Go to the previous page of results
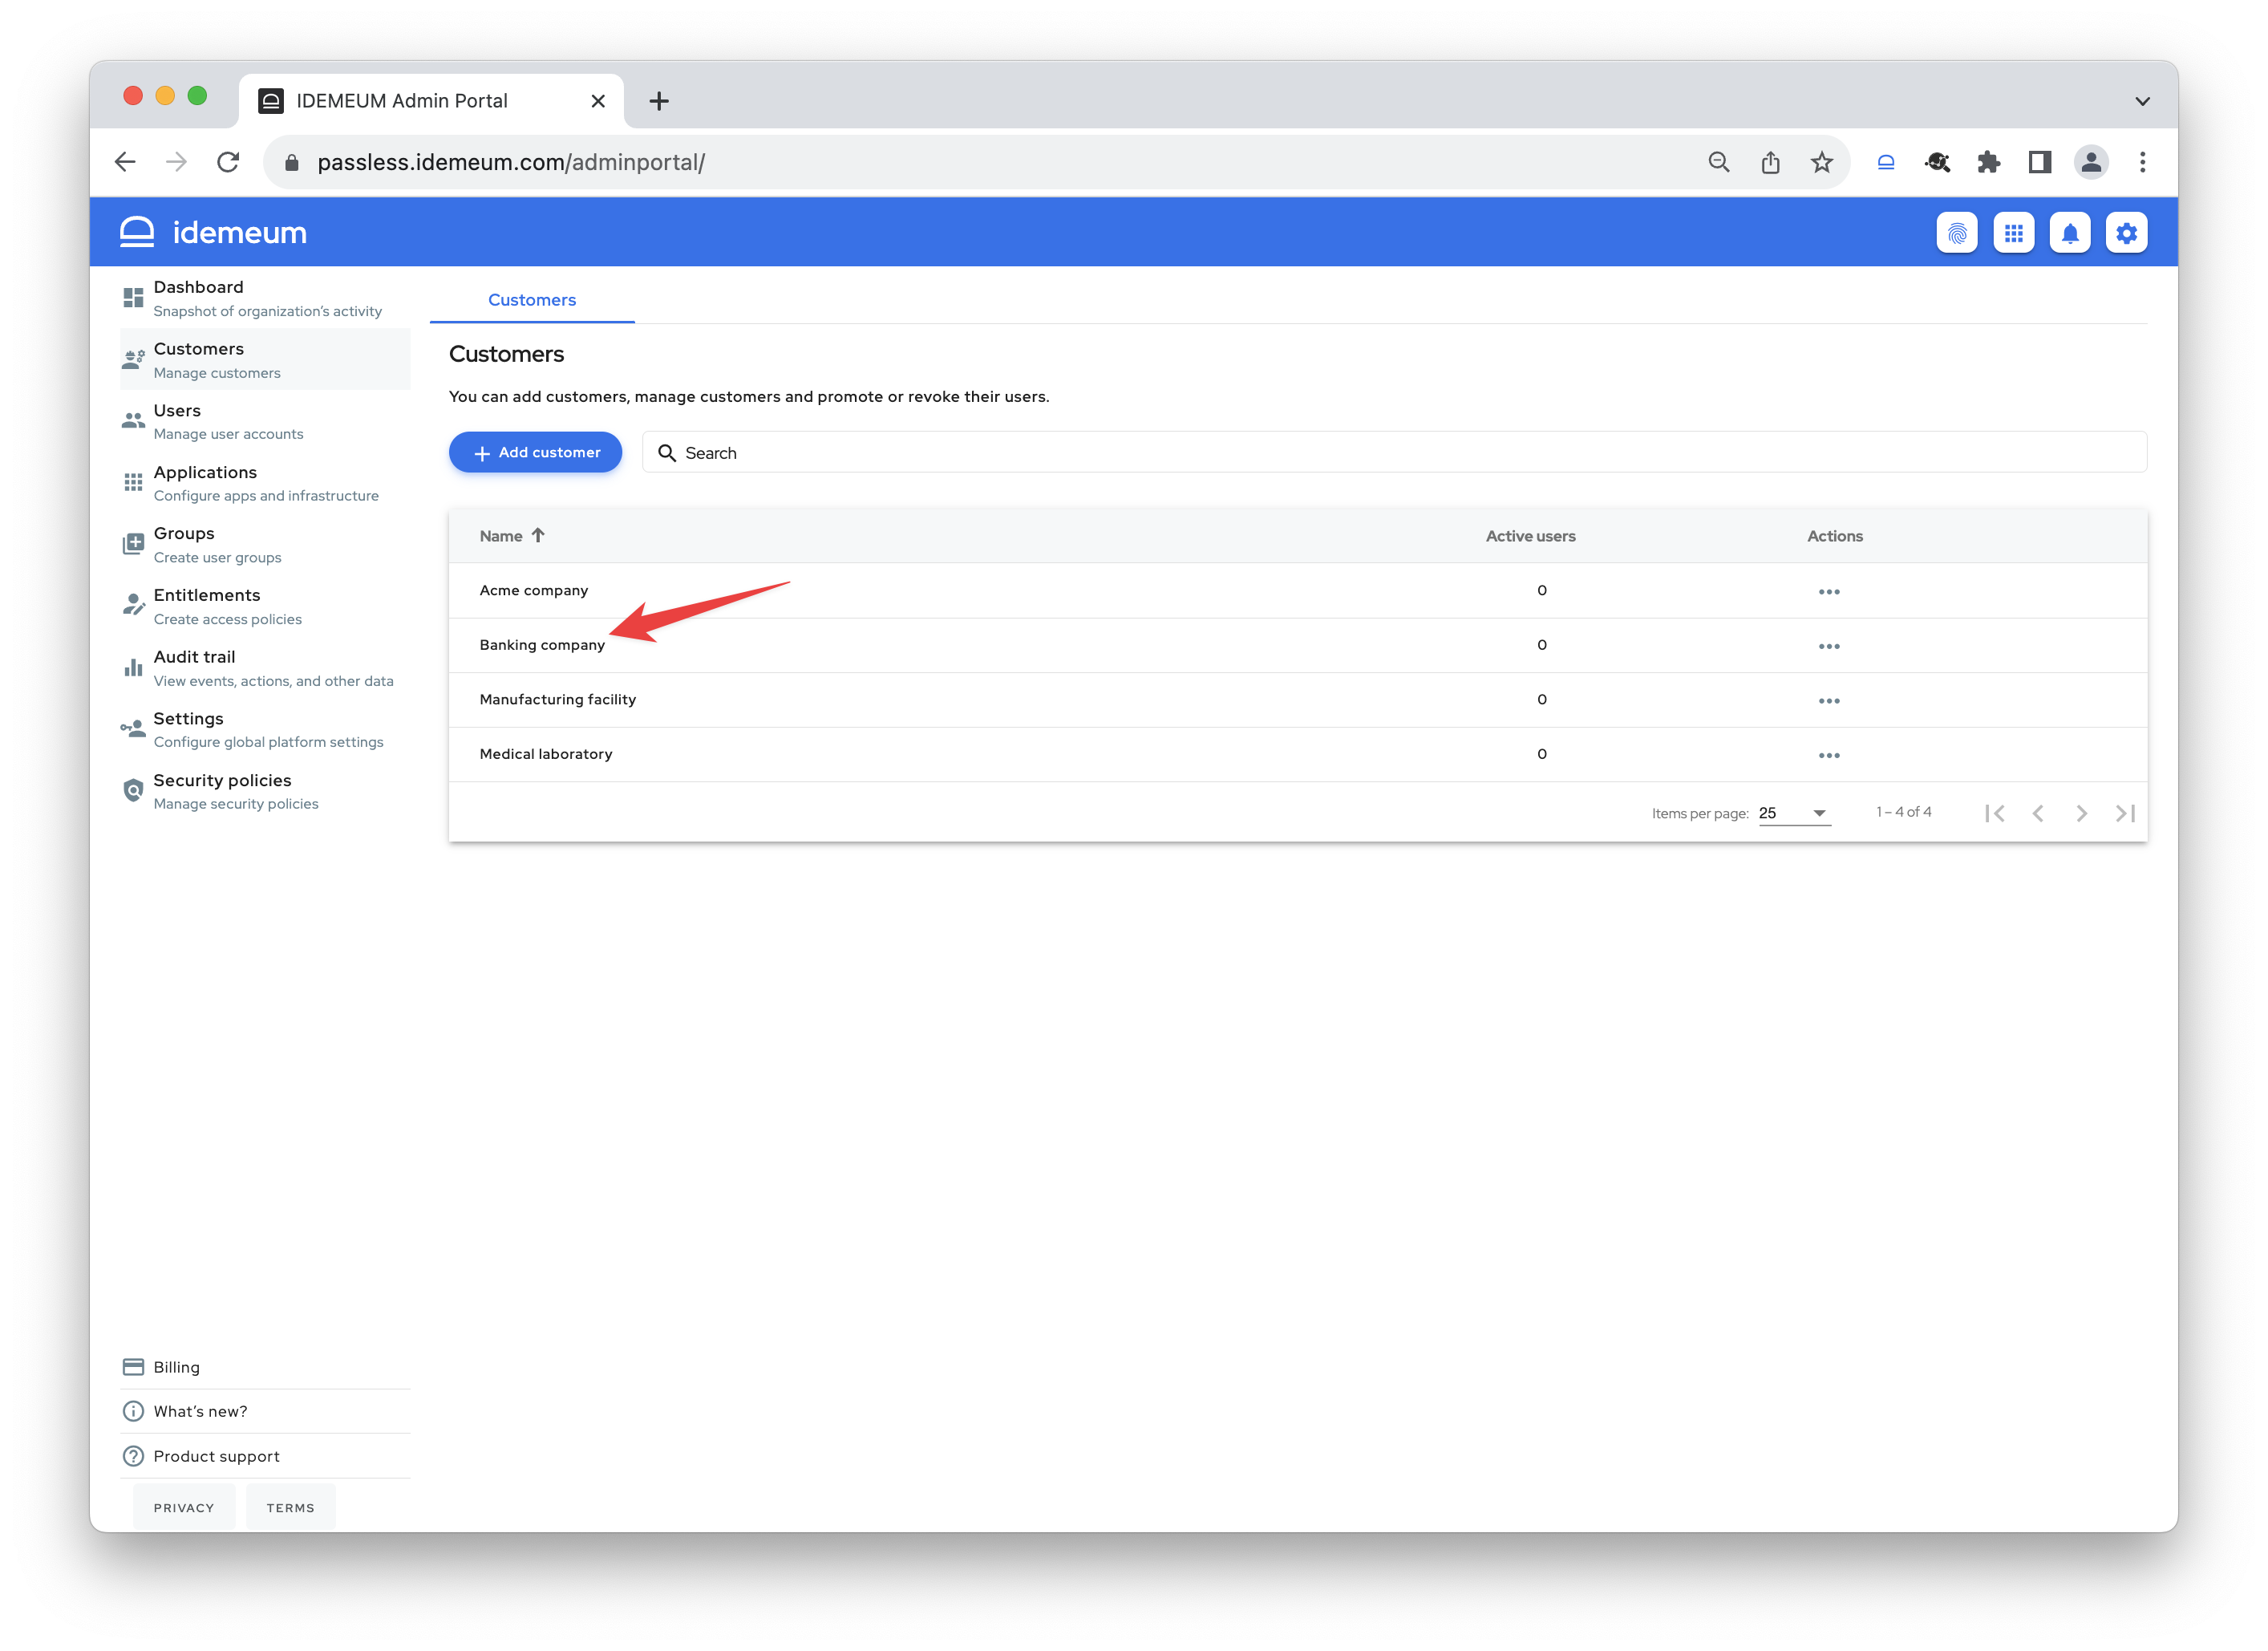The image size is (2268, 1651). coord(2038,813)
